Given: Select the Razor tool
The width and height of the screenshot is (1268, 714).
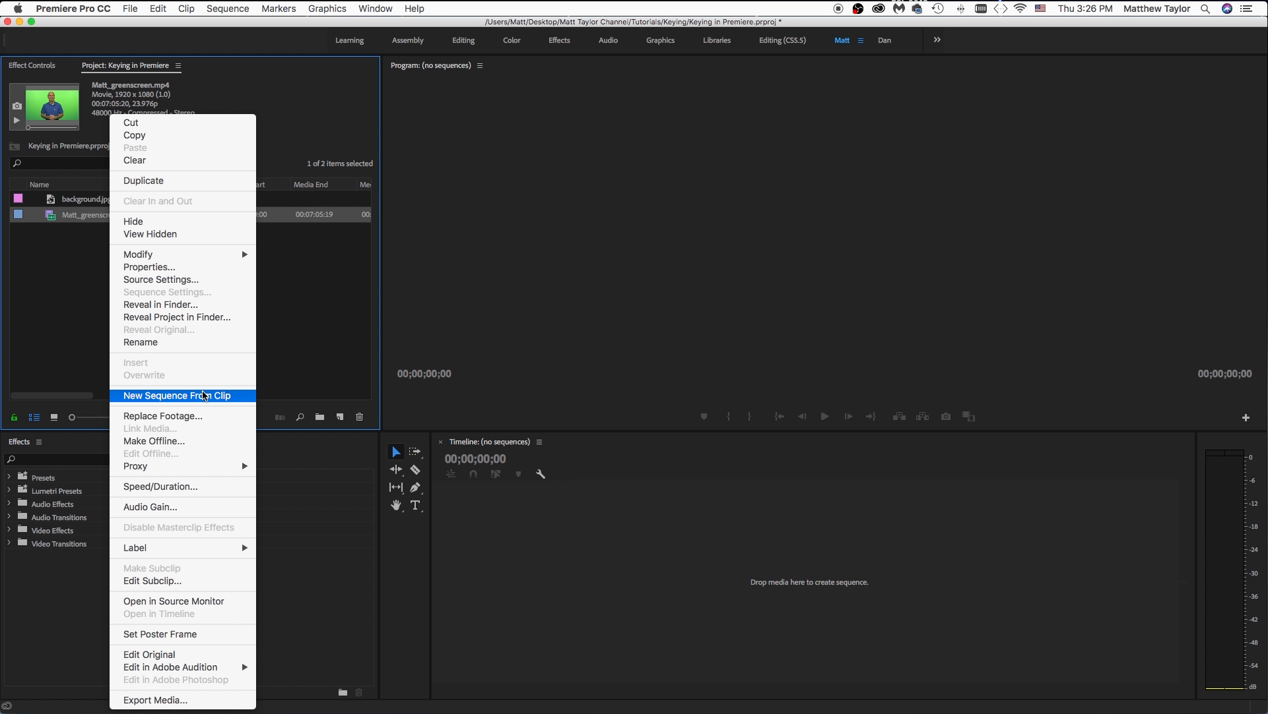Looking at the screenshot, I should [x=416, y=469].
